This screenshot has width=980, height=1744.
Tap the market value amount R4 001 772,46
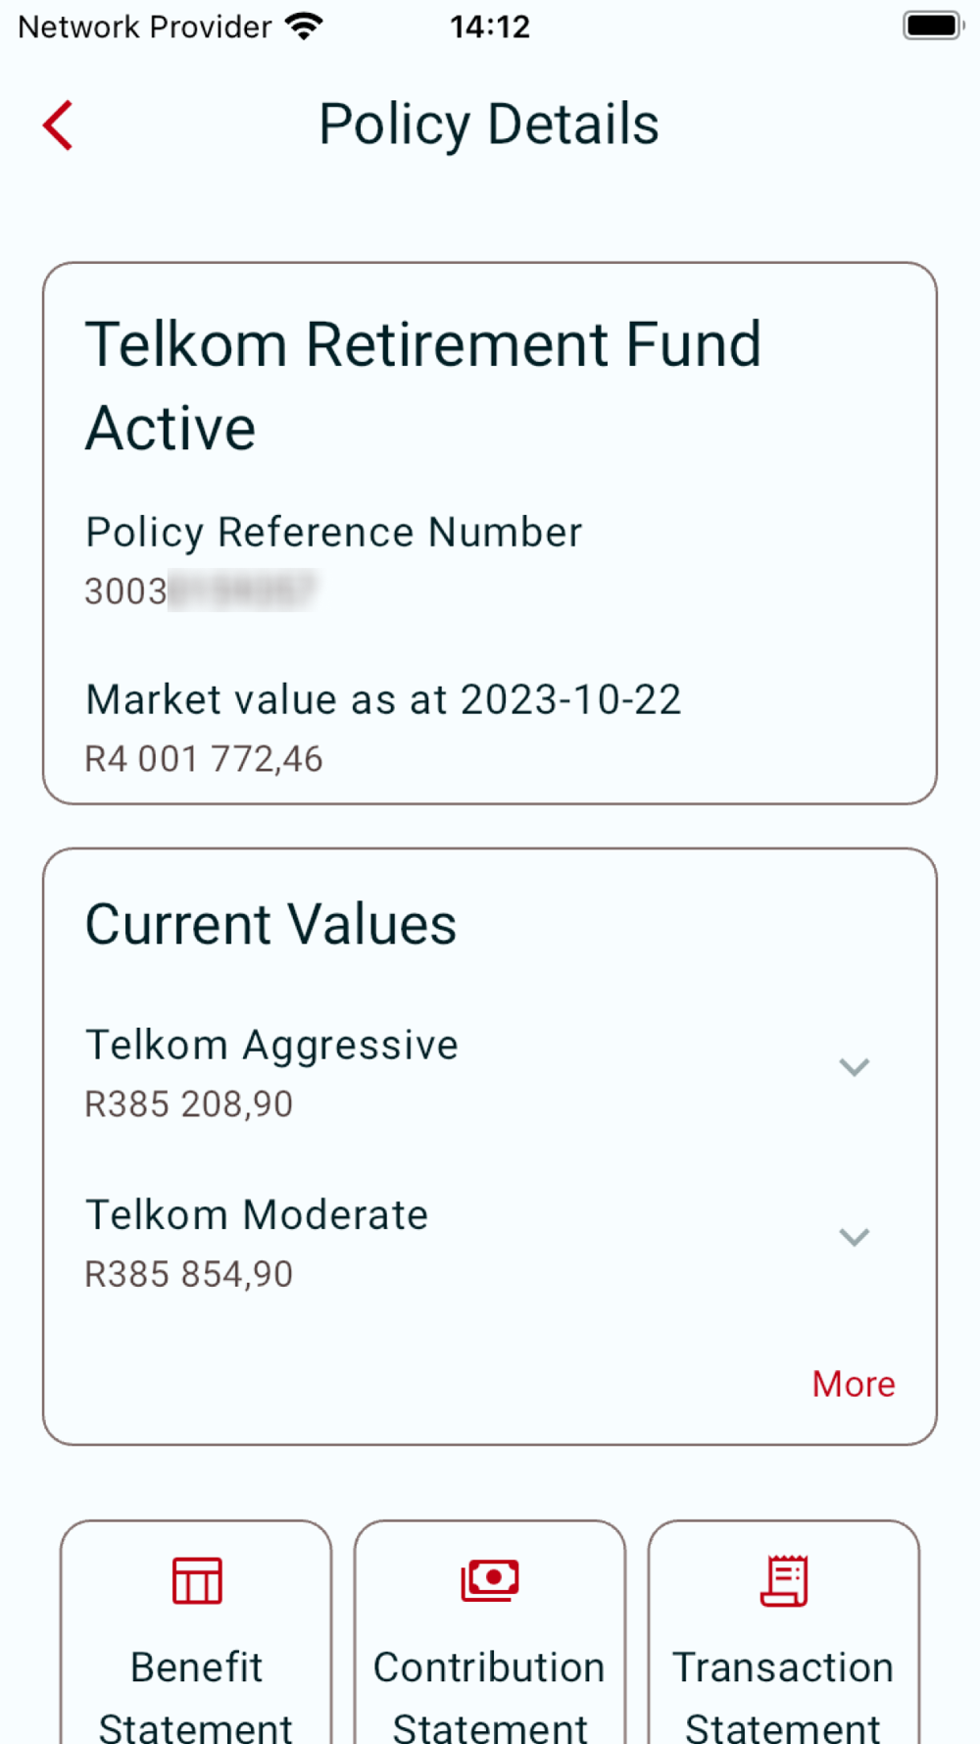204,759
